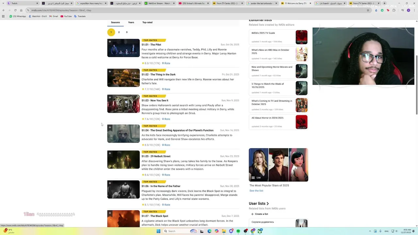Switch to the Twitch browser tab
Viewport: 418px width, 235px height.
(23, 3)
